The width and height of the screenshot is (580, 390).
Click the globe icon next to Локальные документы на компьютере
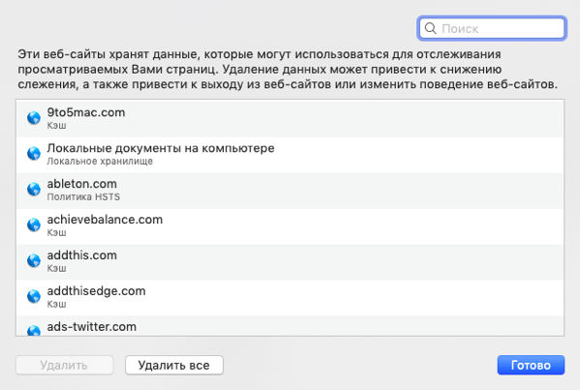click(34, 154)
